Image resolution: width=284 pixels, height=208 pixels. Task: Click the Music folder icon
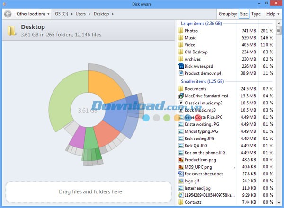181,38
